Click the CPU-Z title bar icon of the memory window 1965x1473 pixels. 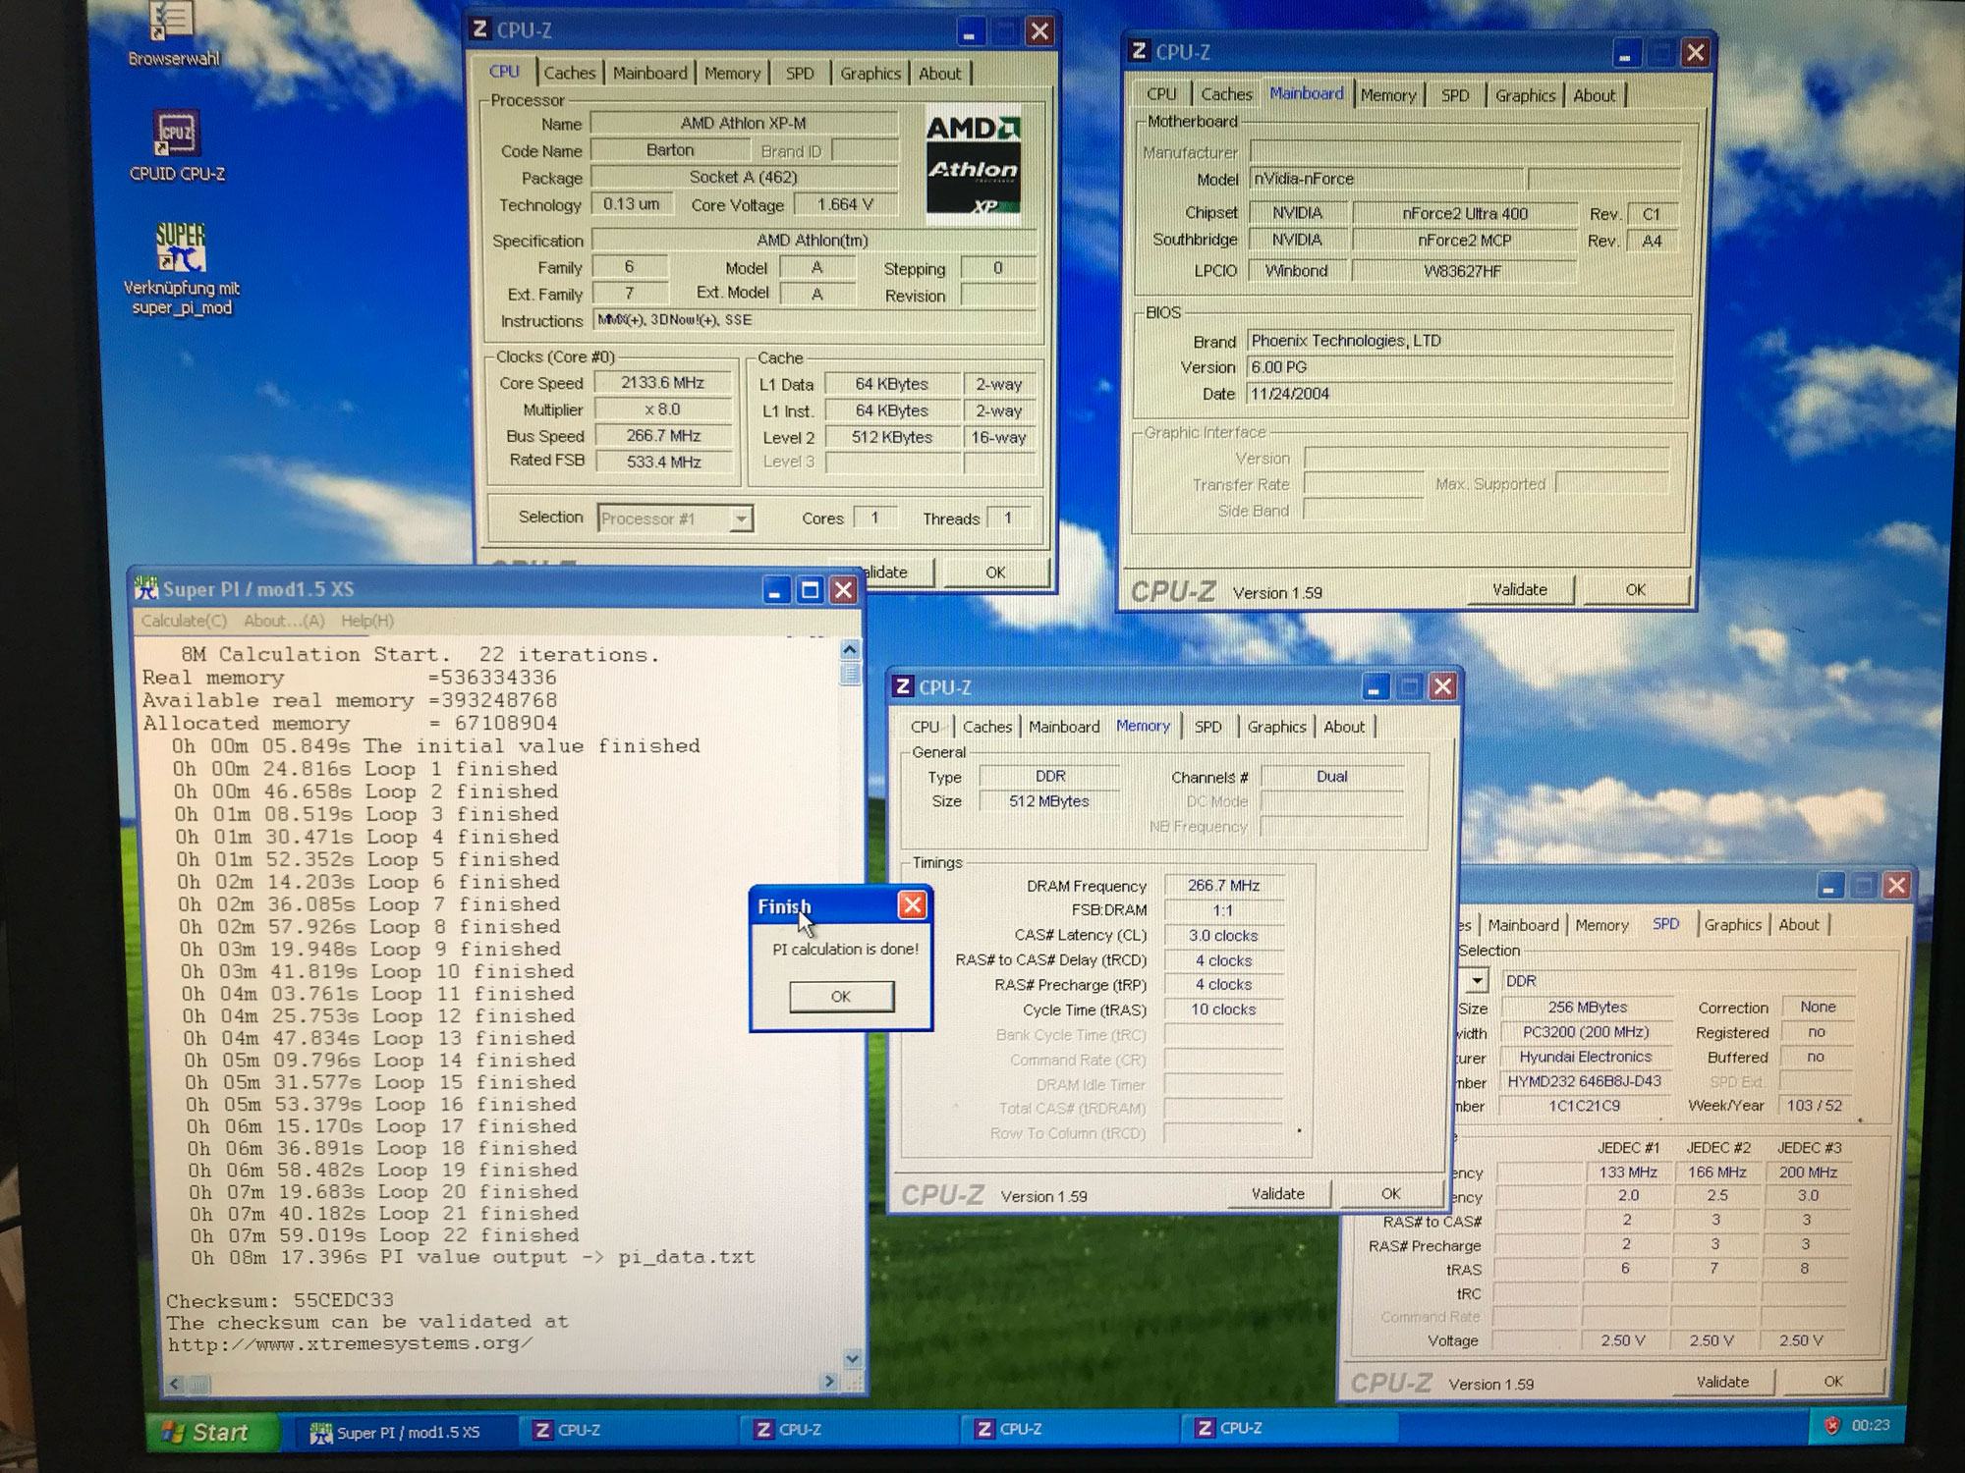point(902,686)
